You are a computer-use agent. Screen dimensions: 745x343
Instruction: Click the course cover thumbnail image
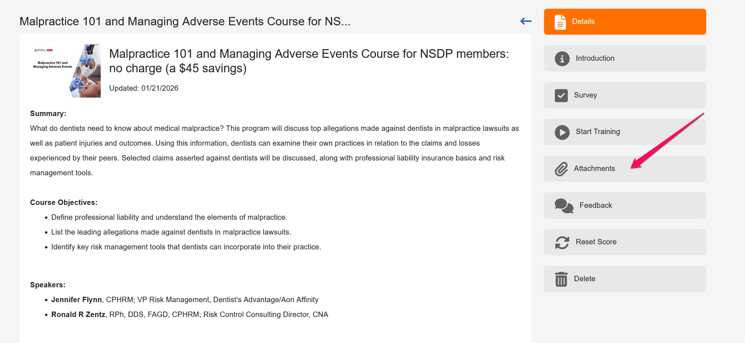coord(66,71)
